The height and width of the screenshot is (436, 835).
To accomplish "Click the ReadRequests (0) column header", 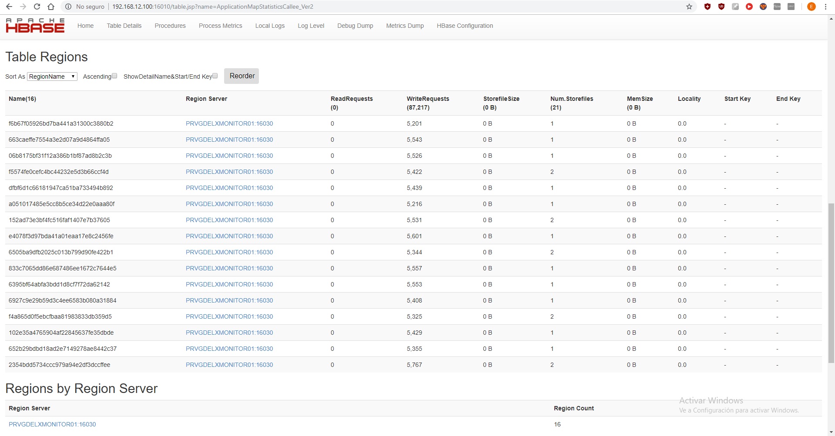I will pos(352,103).
